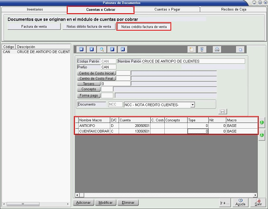This screenshot has height=209, width=268.
Task: Go to the previous record
Action: coord(91,50)
